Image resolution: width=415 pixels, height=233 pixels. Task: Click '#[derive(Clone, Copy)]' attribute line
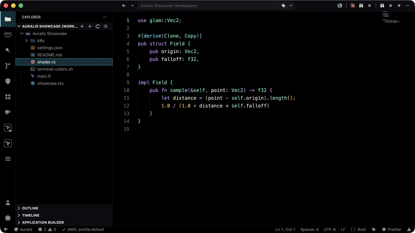coord(170,36)
